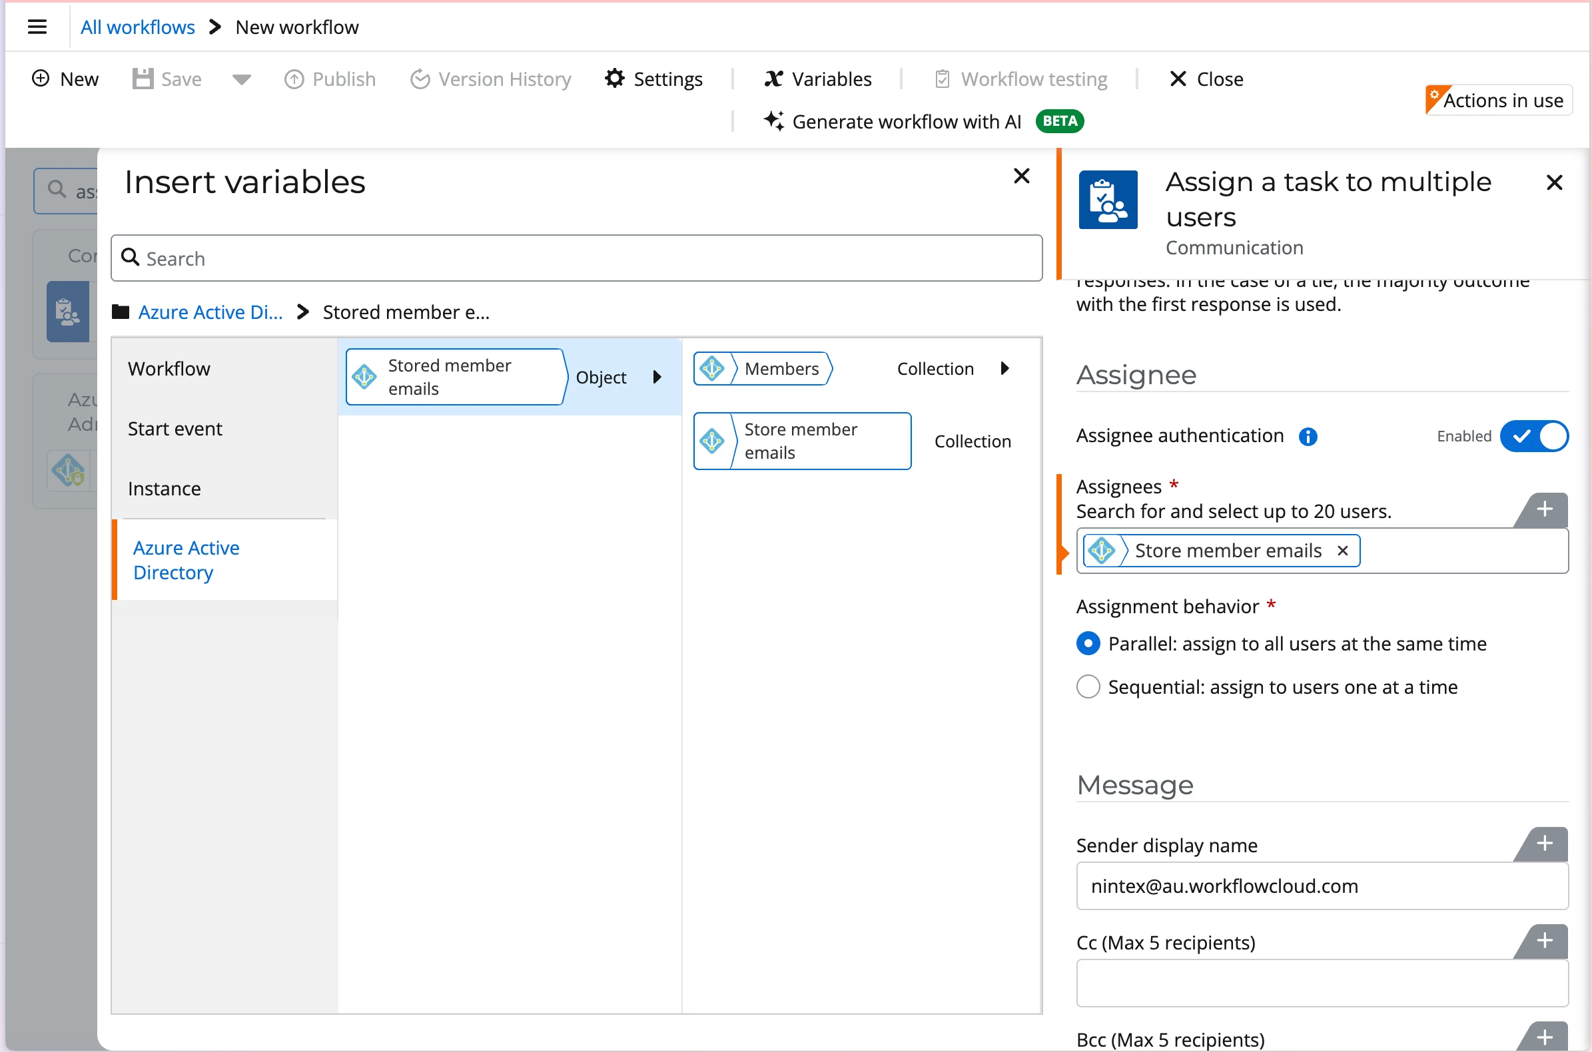Click the Azure Active Di... breadcrumb link
The width and height of the screenshot is (1592, 1052).
[x=210, y=312]
